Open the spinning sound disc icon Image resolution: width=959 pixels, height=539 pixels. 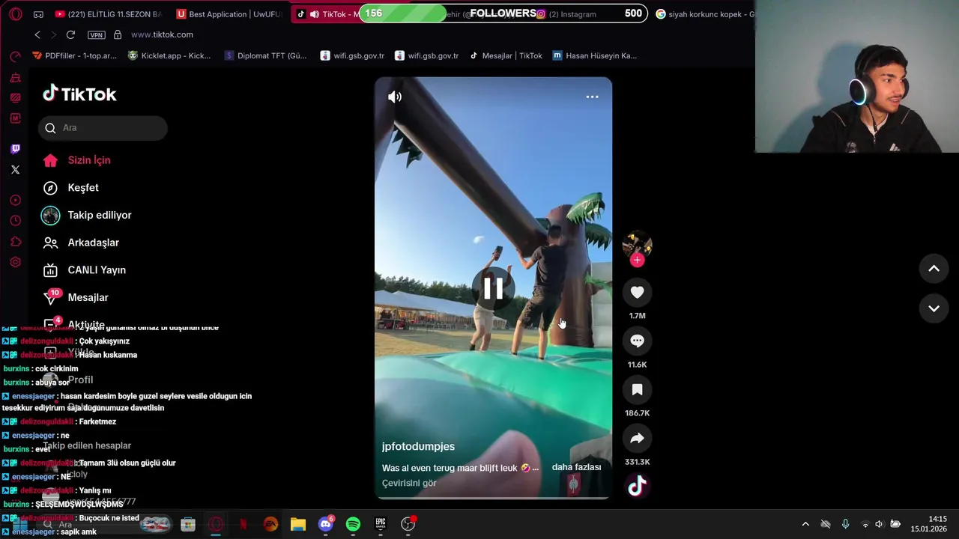tap(637, 487)
